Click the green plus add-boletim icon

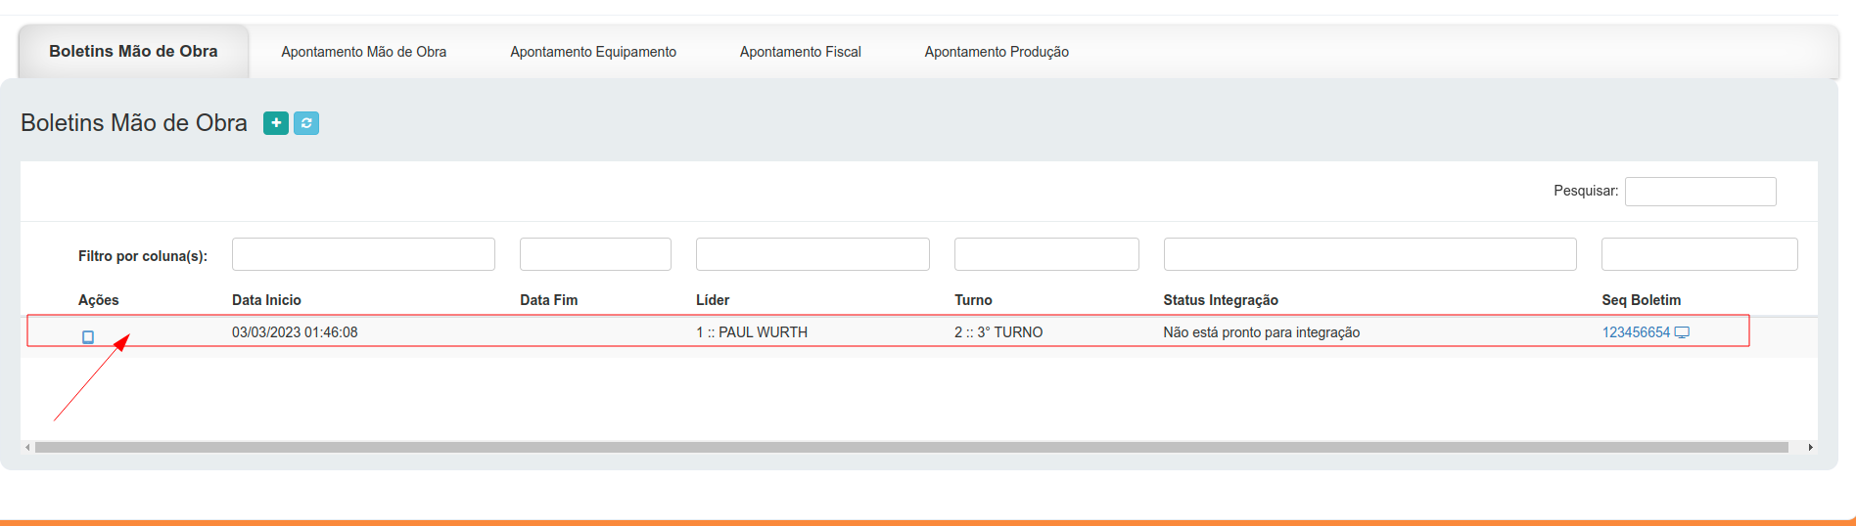coord(276,123)
